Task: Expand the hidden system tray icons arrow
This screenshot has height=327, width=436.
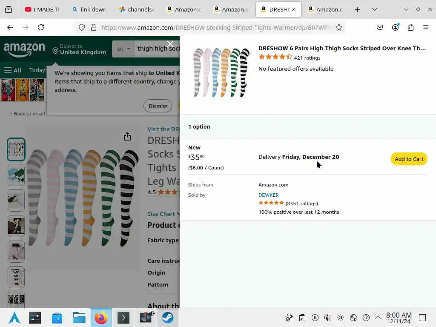Action: click(378, 318)
